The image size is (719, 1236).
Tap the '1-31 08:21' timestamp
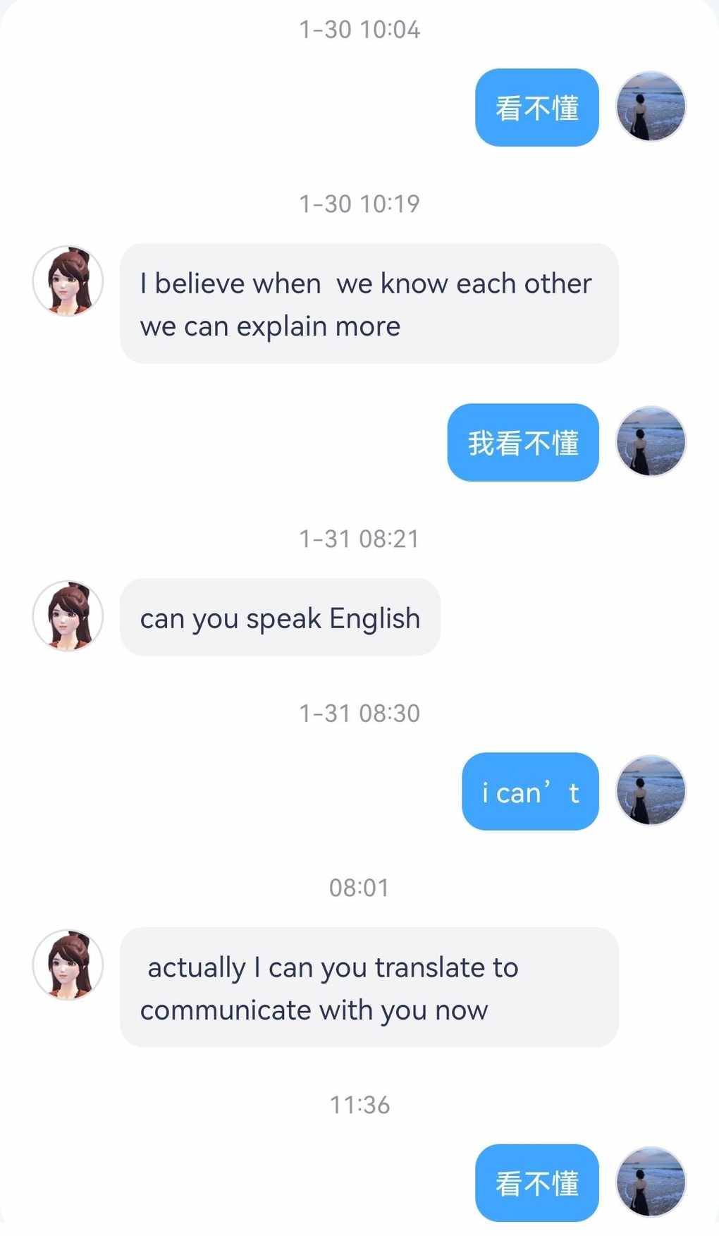pos(359,539)
